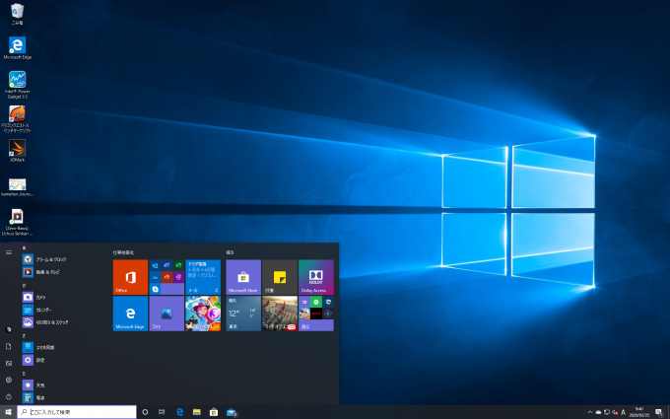Open the Bubble Witch 3 game tile
The width and height of the screenshot is (670, 419).
point(203,314)
